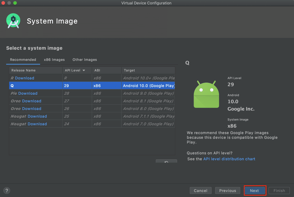Go back with the Previous button

[x=227, y=190]
